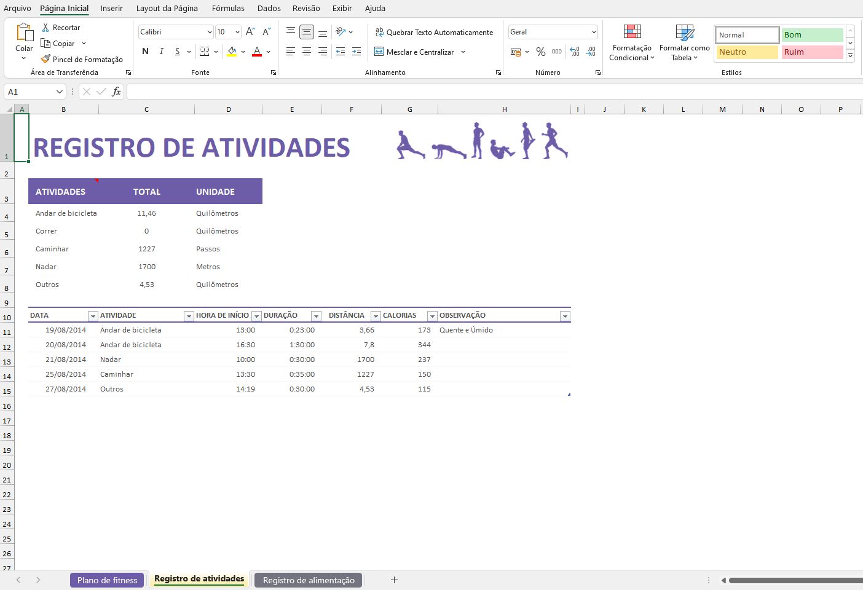Click the Recortar scissors icon
The width and height of the screenshot is (863, 590).
pos(45,28)
